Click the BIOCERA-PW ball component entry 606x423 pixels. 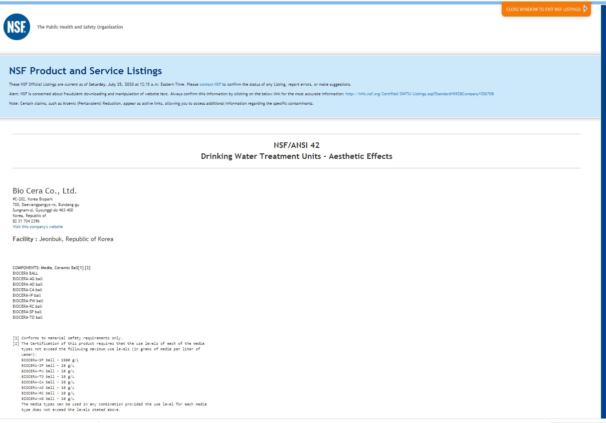pos(28,301)
